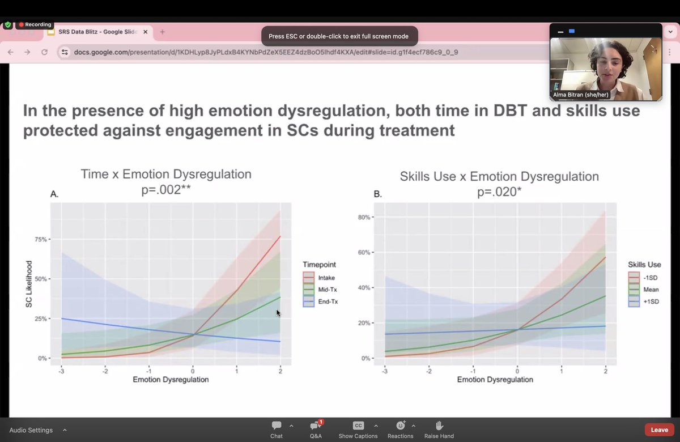Click the browser reload icon
The height and width of the screenshot is (442, 680).
44,52
